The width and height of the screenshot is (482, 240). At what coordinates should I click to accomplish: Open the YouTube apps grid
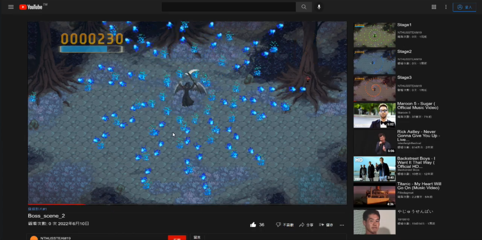click(434, 7)
